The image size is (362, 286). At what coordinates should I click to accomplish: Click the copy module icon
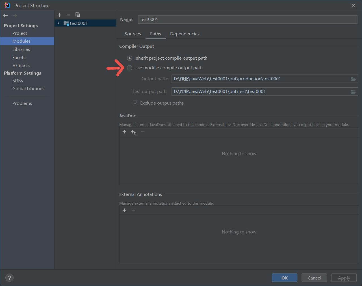click(x=78, y=15)
